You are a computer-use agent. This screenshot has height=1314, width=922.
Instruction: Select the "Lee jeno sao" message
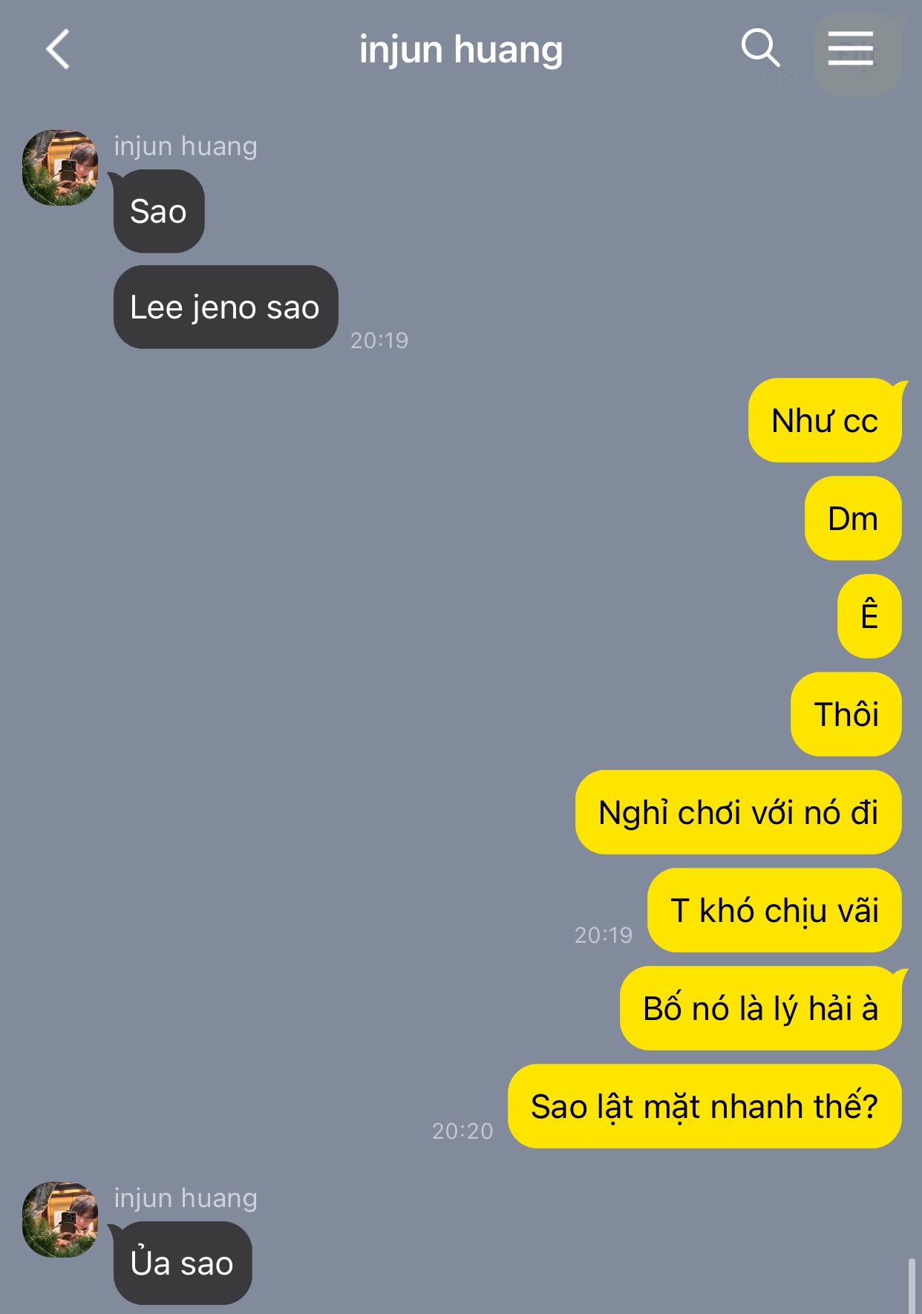coord(226,307)
